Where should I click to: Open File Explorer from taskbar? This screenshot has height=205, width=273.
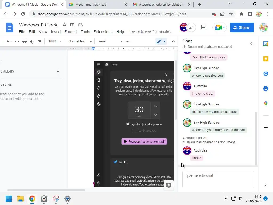(20, 199)
